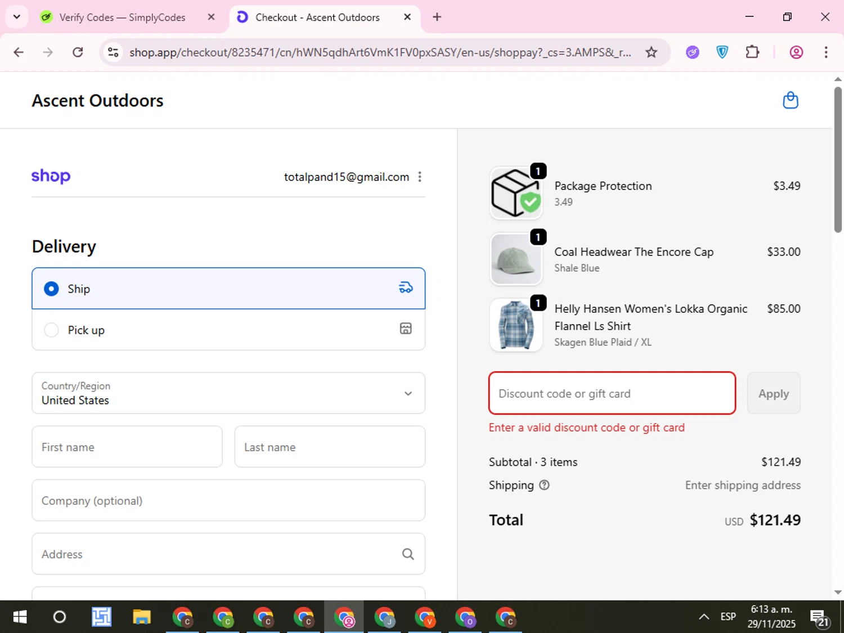The width and height of the screenshot is (844, 633).
Task: Click the 'Shale Blue' variant text
Action: 577,268
